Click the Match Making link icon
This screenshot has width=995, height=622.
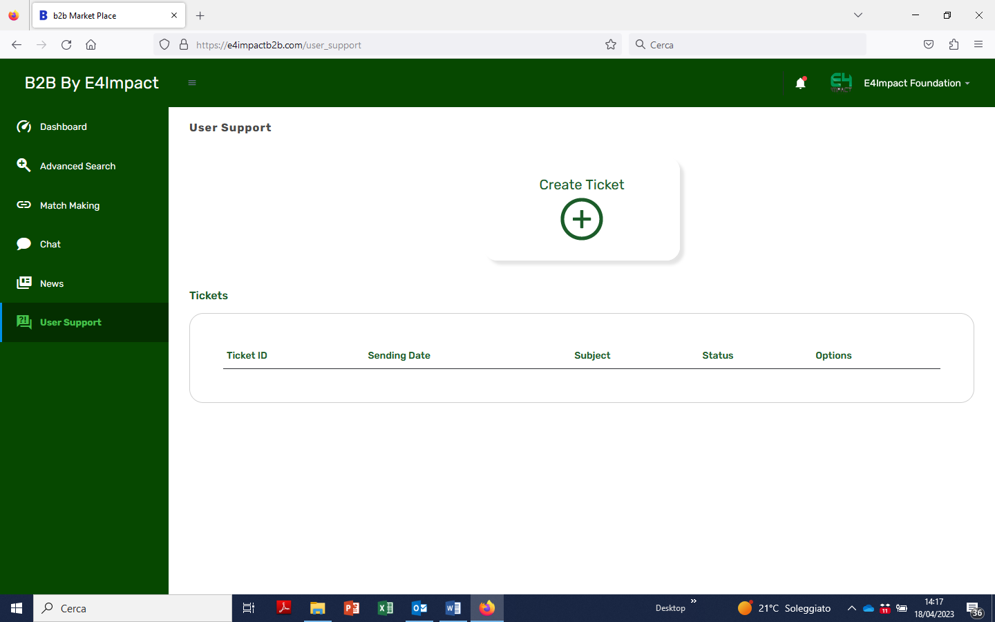click(x=24, y=205)
